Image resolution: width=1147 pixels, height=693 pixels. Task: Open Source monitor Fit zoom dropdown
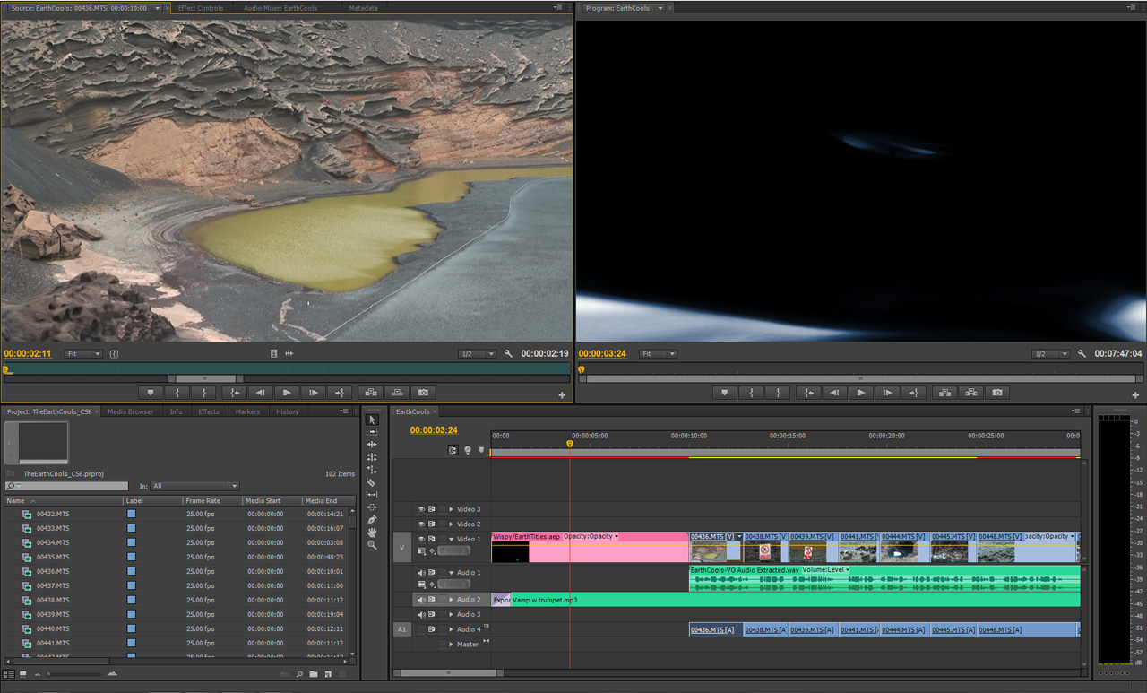(x=83, y=354)
